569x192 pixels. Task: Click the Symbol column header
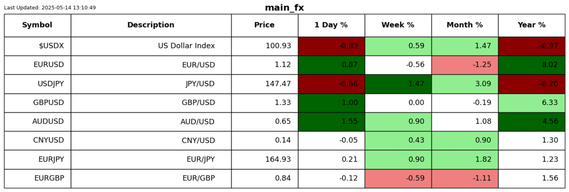click(37, 25)
